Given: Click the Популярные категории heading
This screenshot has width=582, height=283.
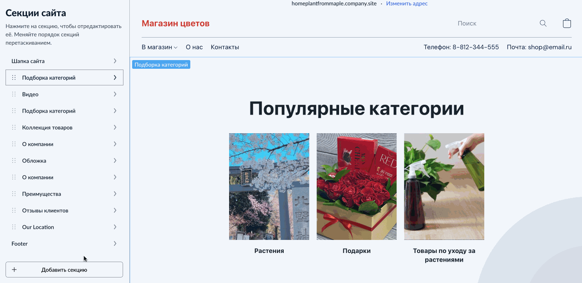Looking at the screenshot, I should pos(356,108).
